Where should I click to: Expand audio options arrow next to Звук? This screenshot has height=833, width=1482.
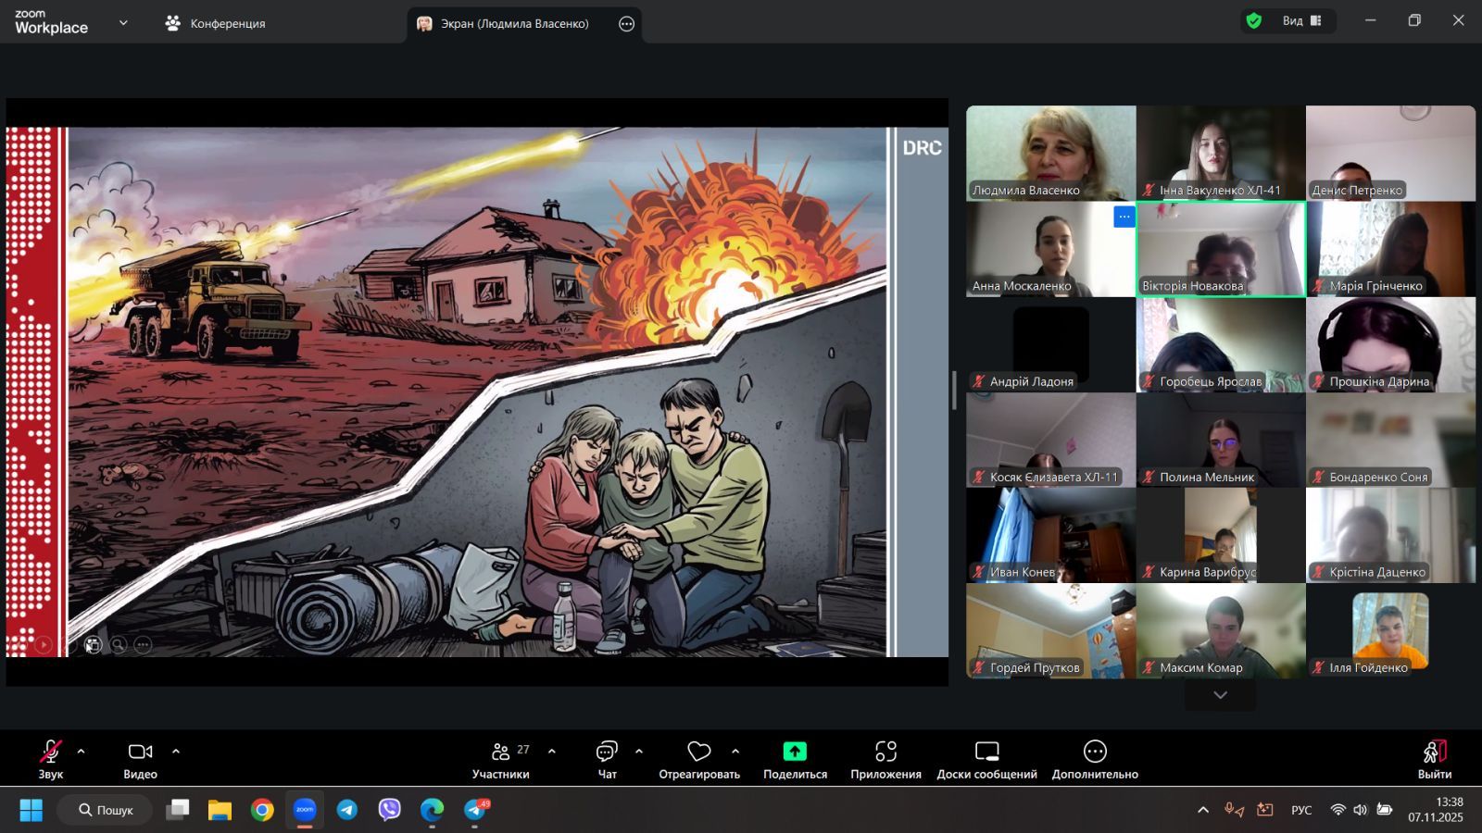[82, 752]
